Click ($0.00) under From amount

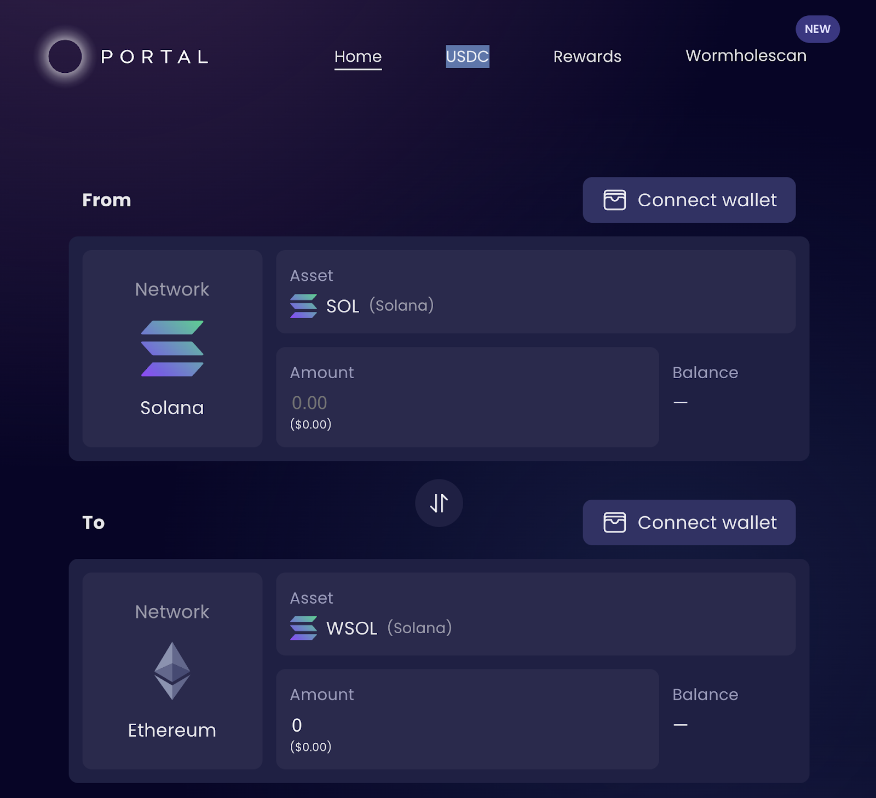[x=310, y=424]
